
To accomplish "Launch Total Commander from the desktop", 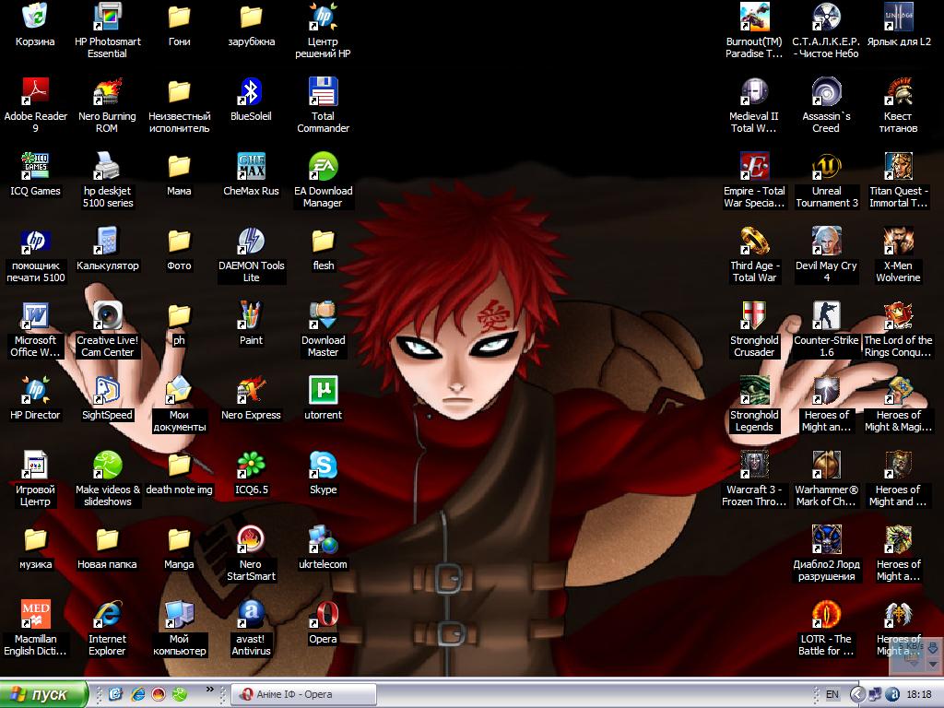I will coord(323,92).
